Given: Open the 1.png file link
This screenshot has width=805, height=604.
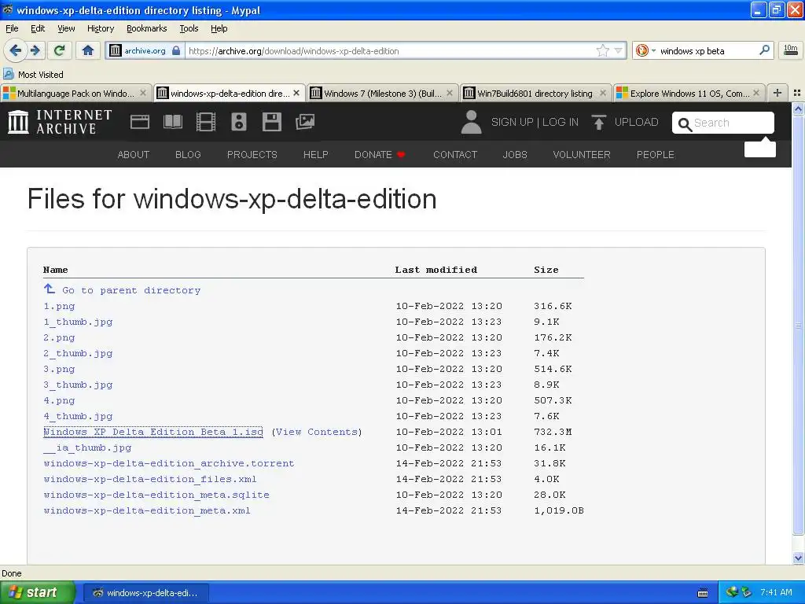Looking at the screenshot, I should (59, 306).
